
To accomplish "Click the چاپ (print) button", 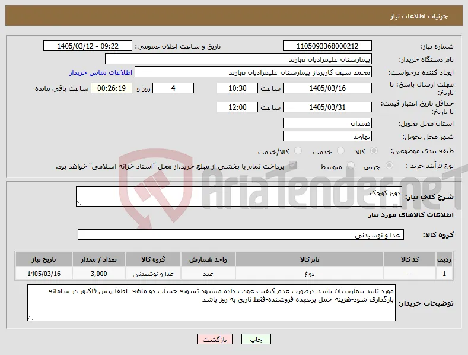I will click(x=256, y=339).
